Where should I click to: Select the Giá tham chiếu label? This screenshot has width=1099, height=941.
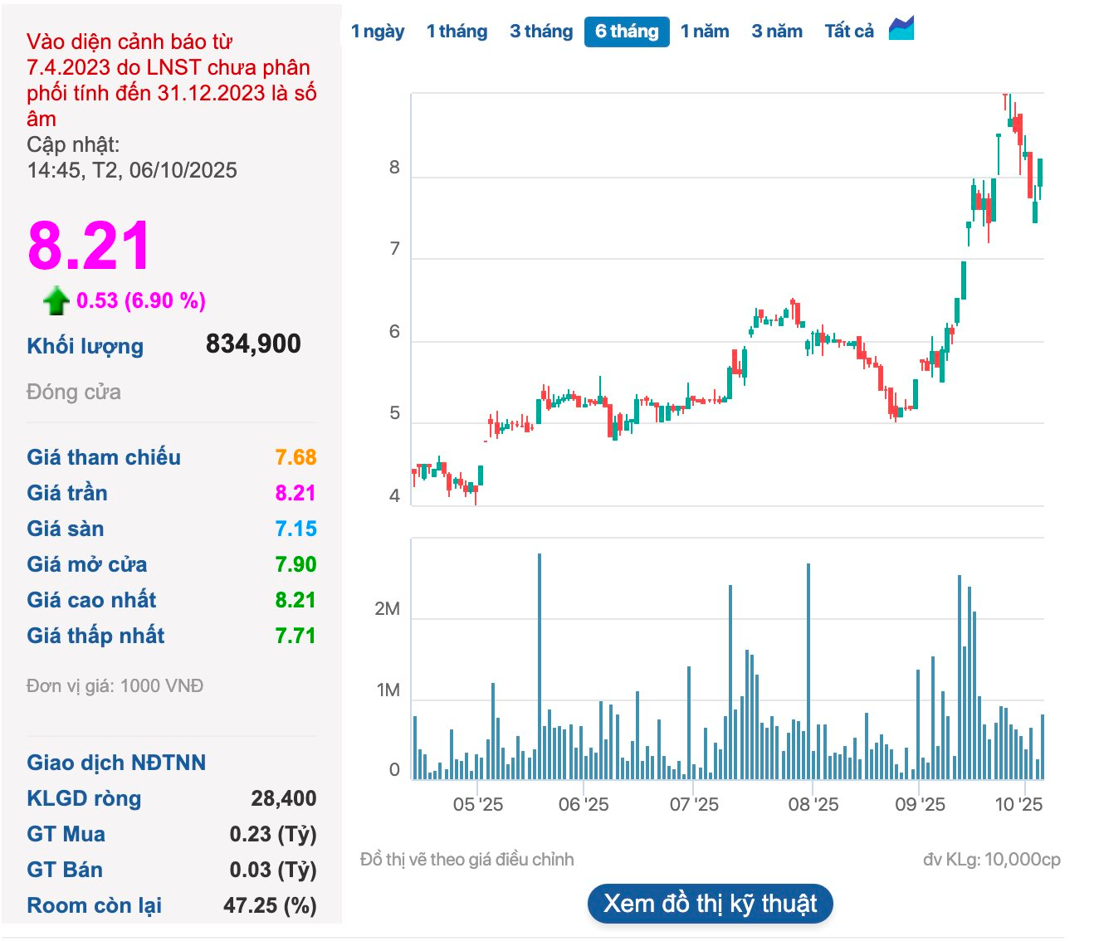tap(104, 457)
